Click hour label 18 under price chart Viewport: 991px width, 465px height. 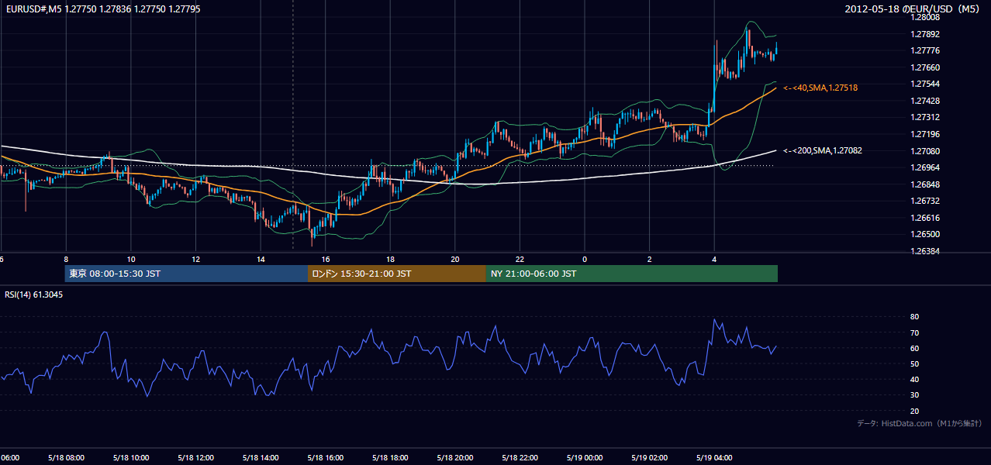(x=390, y=259)
